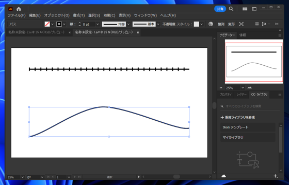Close the 名称未設定-1.ai tab
Image resolution: width=289 pixels, height=185 pixels.
[x=138, y=32]
